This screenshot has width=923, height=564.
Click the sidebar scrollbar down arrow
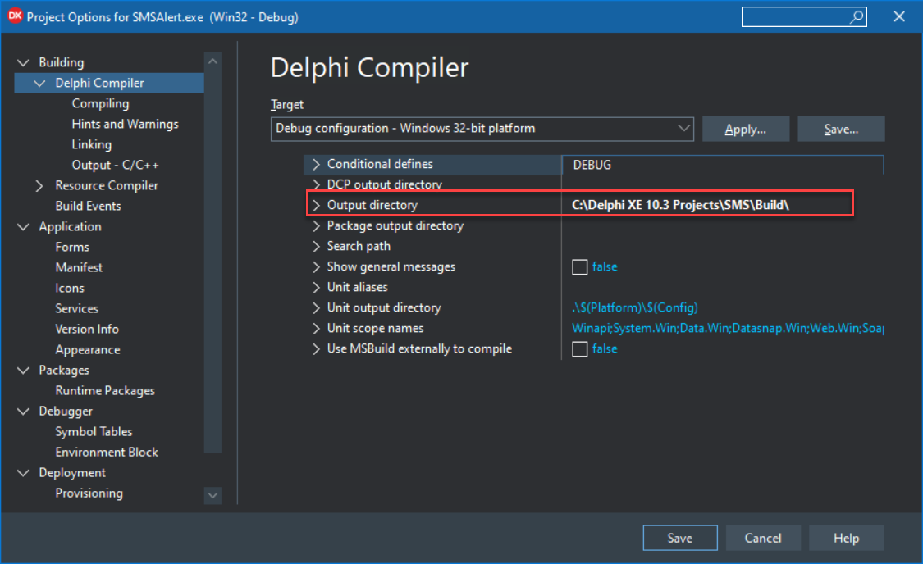(212, 495)
